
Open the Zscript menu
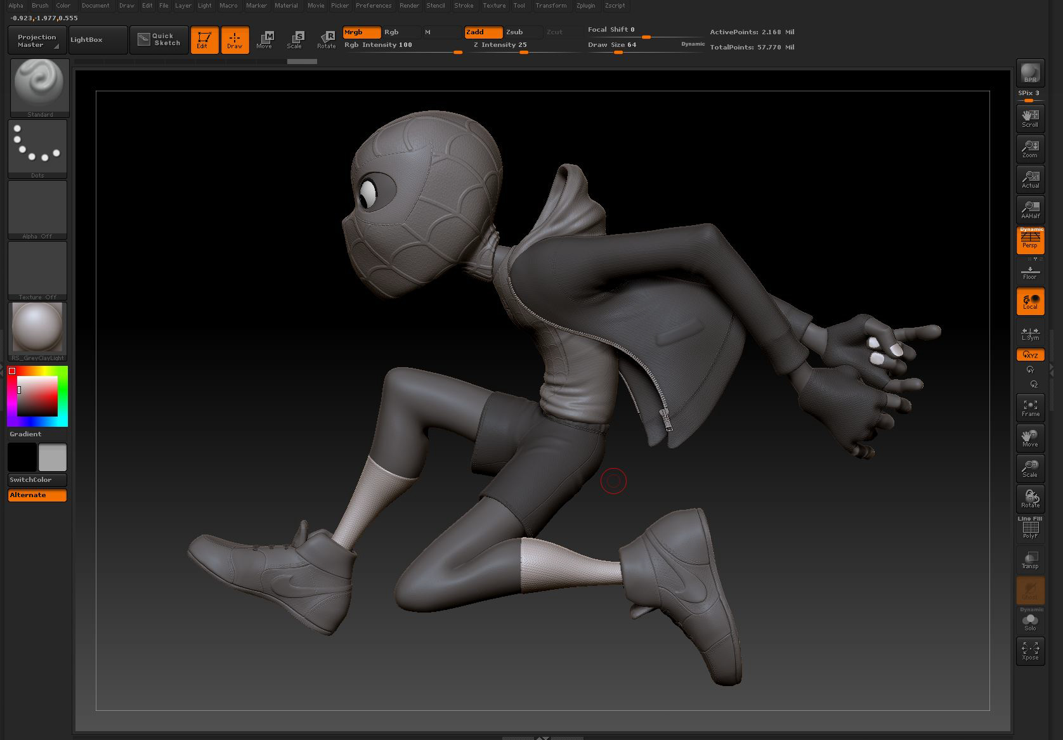pyautogui.click(x=615, y=6)
